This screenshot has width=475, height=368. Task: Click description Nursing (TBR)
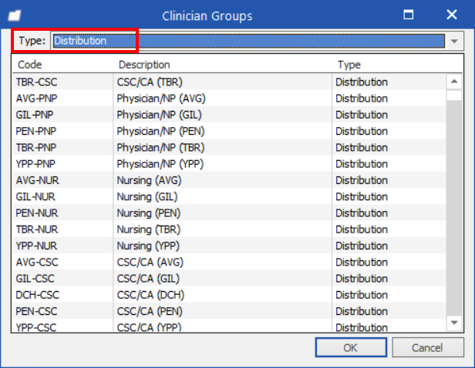[x=149, y=229]
